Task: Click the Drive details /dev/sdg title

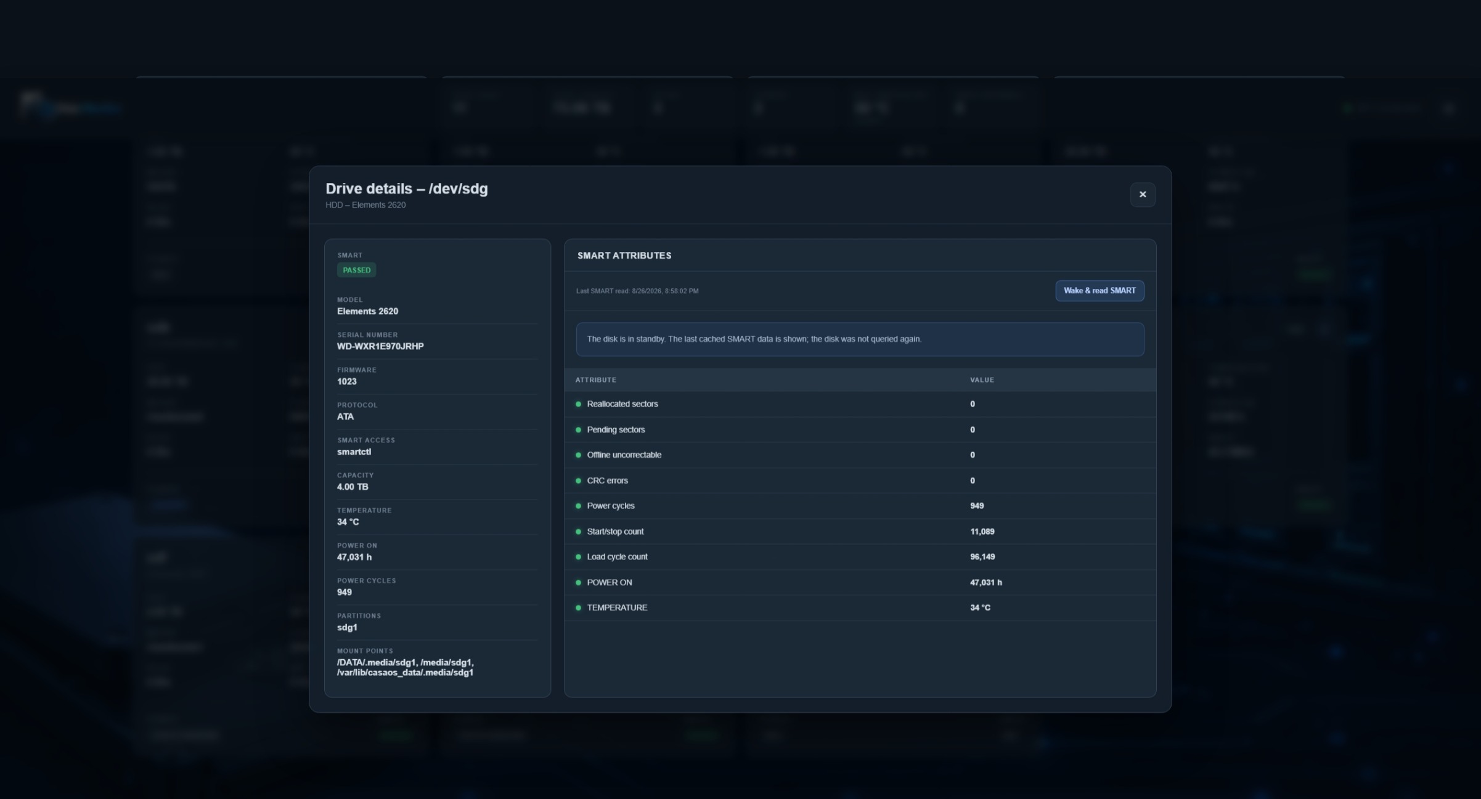Action: 407,189
